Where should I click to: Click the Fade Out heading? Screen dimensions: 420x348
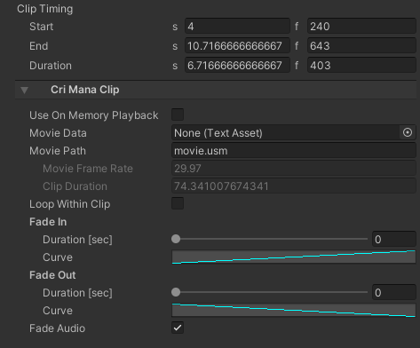click(x=52, y=275)
